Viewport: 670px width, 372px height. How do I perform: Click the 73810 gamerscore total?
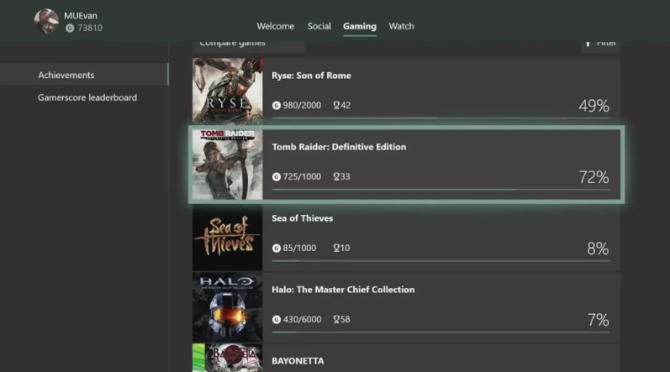point(90,29)
